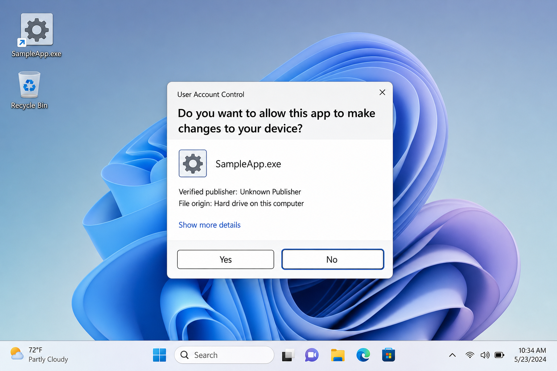
Task: Select the SampleApp.exe desktop shortcut
Action: tap(37, 36)
